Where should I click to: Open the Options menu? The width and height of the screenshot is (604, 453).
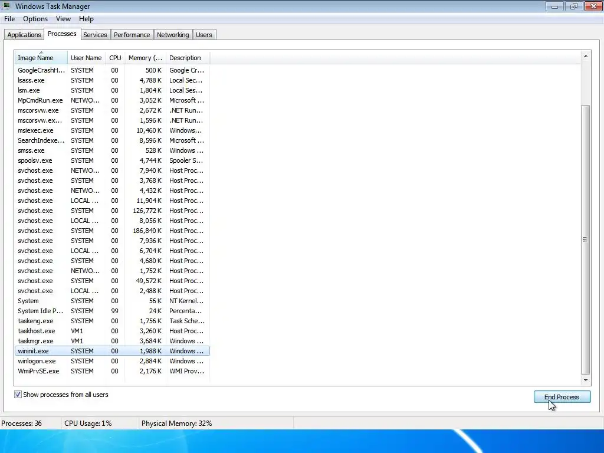35,19
